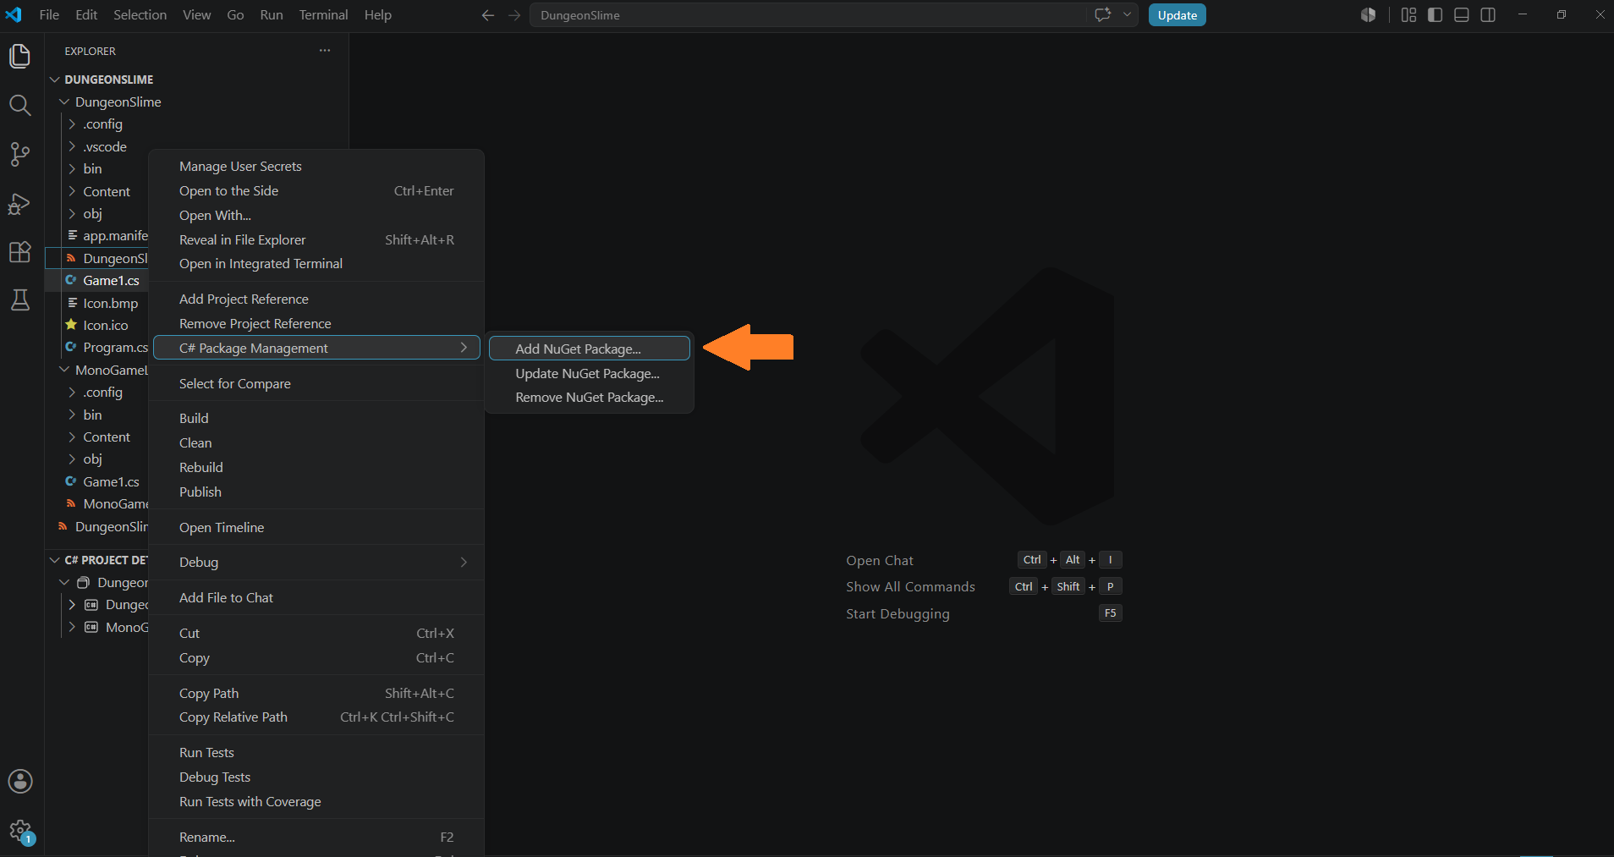Open the Extensions view
The height and width of the screenshot is (857, 1614).
[19, 252]
